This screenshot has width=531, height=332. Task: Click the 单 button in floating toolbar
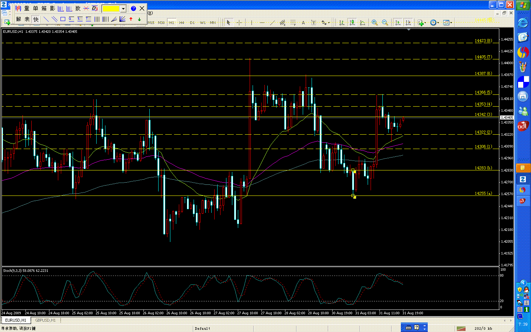(35, 8)
